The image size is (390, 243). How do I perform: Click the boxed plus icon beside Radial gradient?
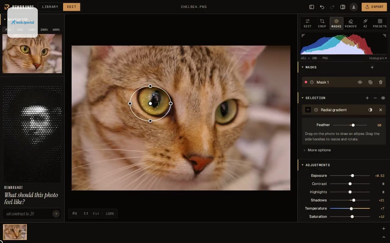pyautogui.click(x=308, y=110)
